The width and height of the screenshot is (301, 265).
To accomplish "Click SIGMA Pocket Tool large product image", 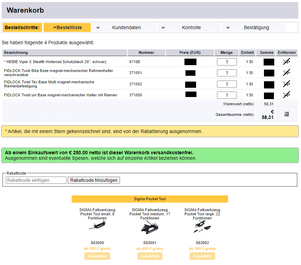I will click(x=202, y=227).
